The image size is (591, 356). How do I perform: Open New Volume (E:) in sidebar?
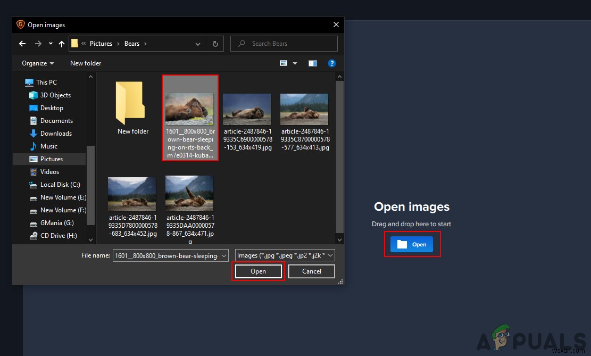(x=57, y=197)
